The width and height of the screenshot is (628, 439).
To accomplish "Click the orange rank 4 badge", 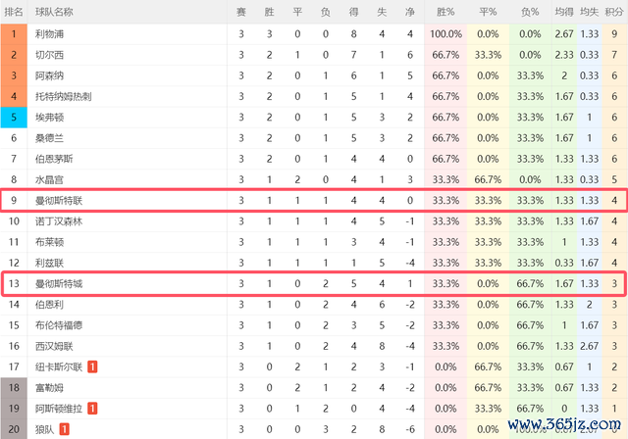I will [x=14, y=96].
